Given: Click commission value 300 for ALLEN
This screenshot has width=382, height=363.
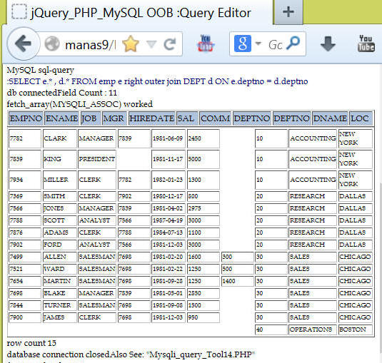Looking at the screenshot, I should (x=238, y=257).
